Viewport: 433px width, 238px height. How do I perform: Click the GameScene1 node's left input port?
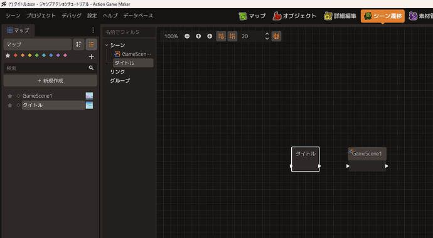(x=348, y=166)
